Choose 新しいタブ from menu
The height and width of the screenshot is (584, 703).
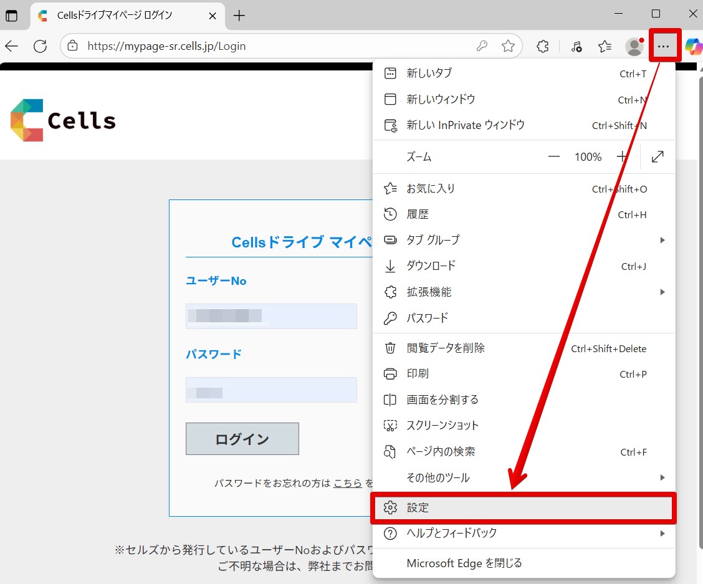[524, 73]
